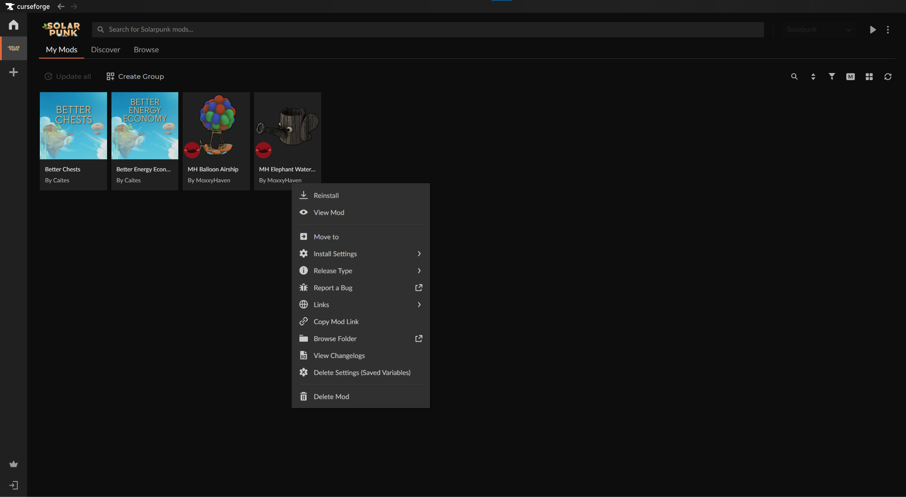
Task: Open the premium crown icon
Action: (13, 464)
